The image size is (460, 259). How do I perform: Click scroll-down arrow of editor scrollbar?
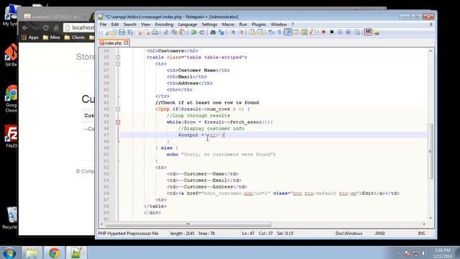(x=431, y=218)
